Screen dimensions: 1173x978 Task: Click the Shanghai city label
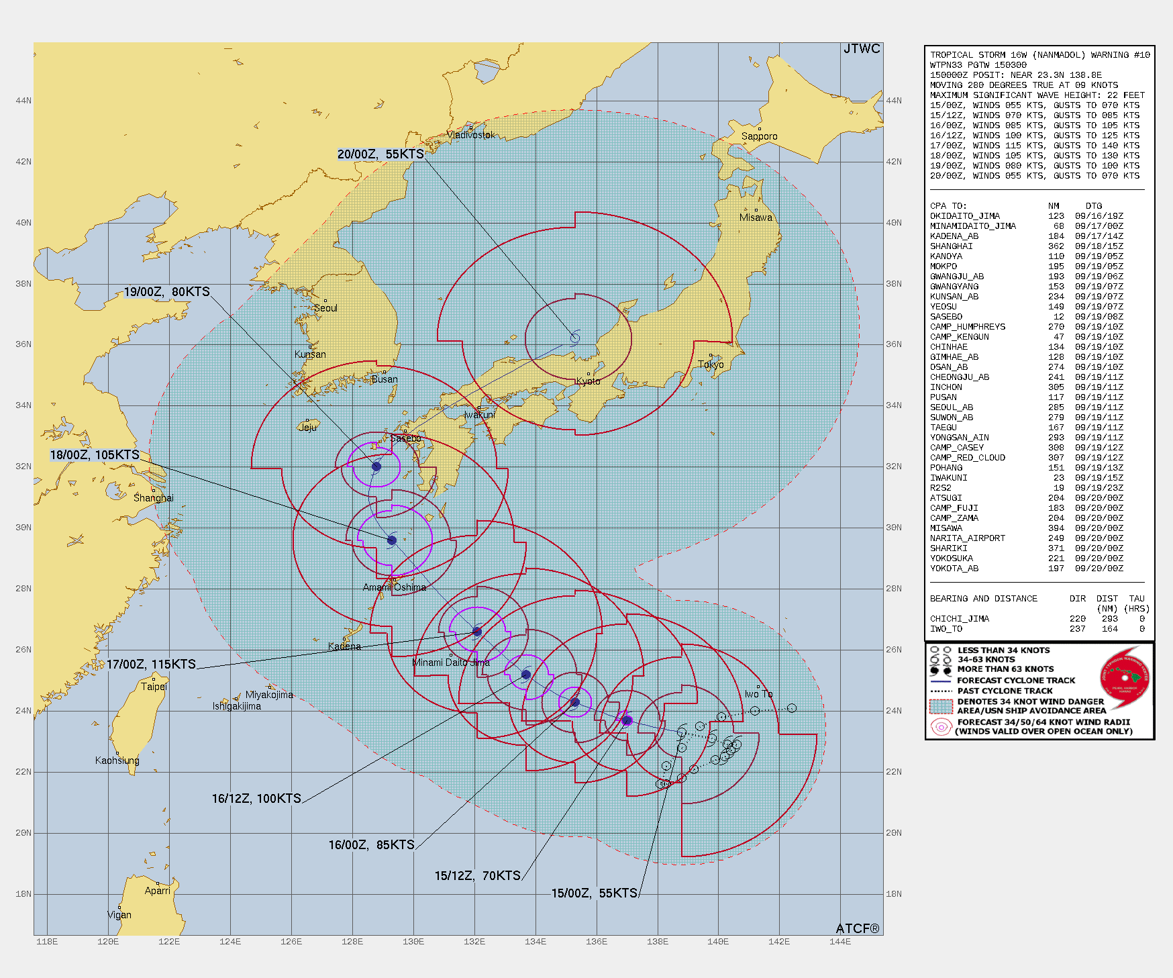pos(154,498)
